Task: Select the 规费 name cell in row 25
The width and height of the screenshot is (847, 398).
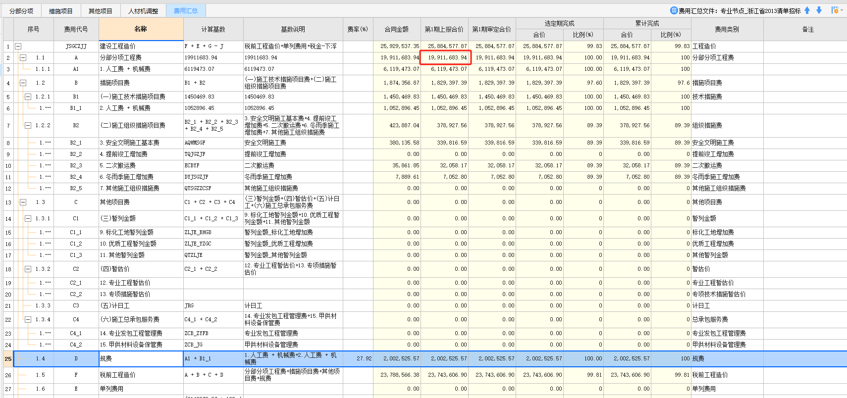Action: (141, 359)
